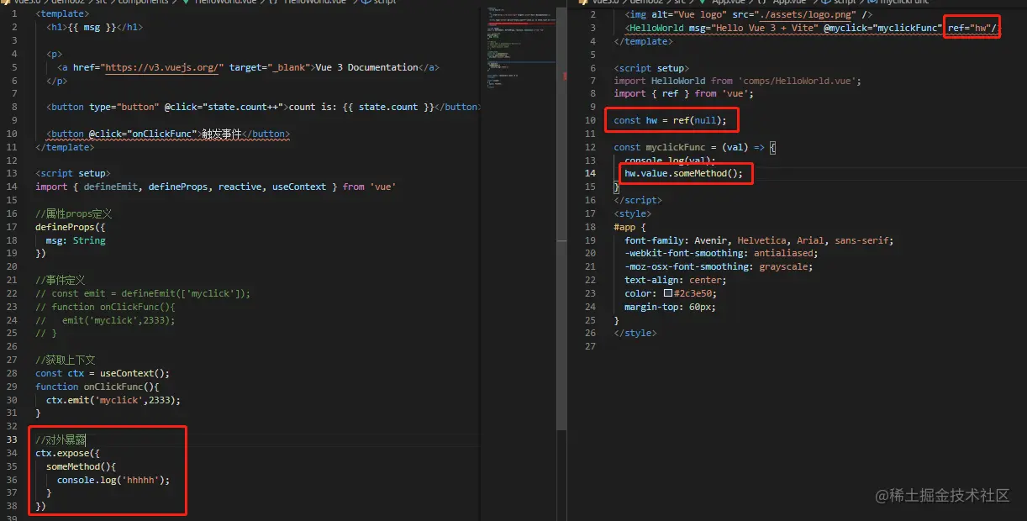Click the 'font-family: Avenir, Helvetica' line
The height and width of the screenshot is (521, 1027).
pos(759,240)
